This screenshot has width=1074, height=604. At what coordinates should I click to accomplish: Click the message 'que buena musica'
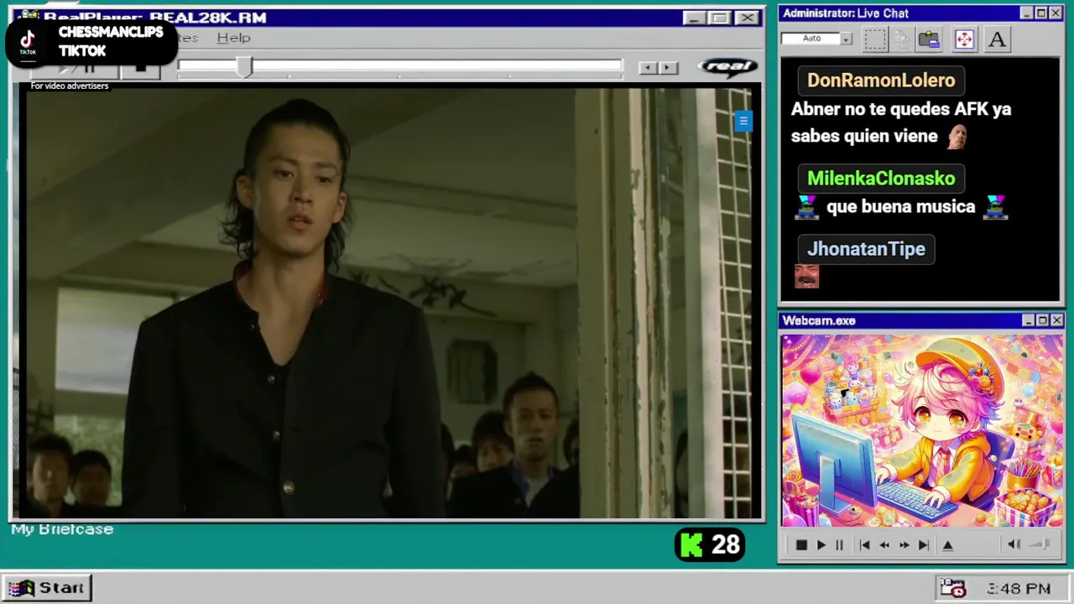pyautogui.click(x=900, y=207)
